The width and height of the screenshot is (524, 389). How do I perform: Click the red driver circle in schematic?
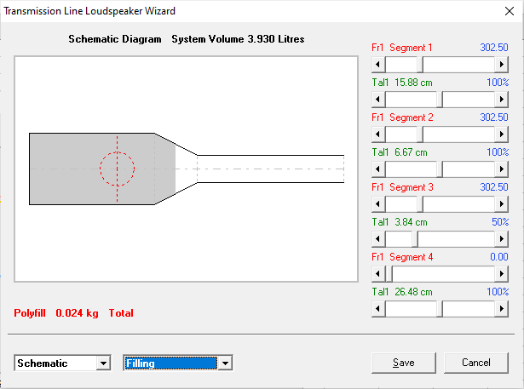click(117, 169)
